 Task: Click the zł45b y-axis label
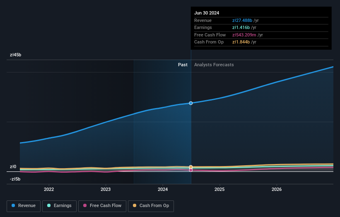[15, 55]
